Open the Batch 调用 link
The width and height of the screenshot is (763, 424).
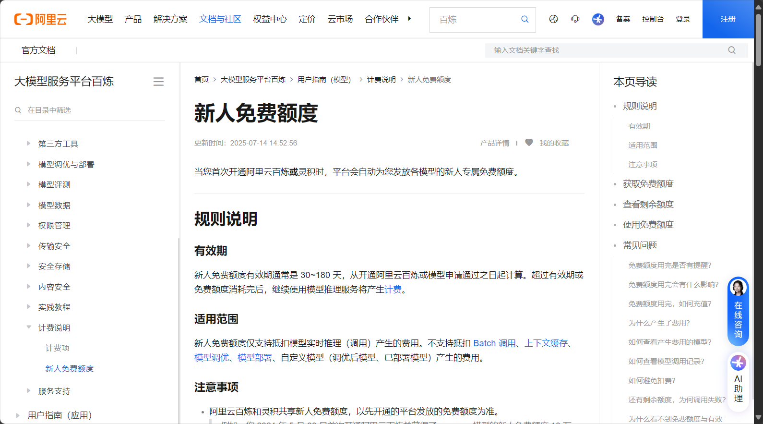click(494, 343)
